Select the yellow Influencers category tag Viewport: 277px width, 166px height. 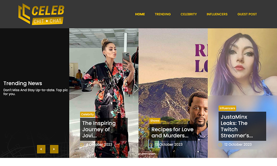pos(227,108)
